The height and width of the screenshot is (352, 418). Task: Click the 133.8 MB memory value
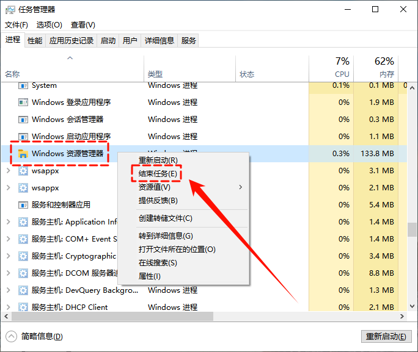click(x=377, y=154)
